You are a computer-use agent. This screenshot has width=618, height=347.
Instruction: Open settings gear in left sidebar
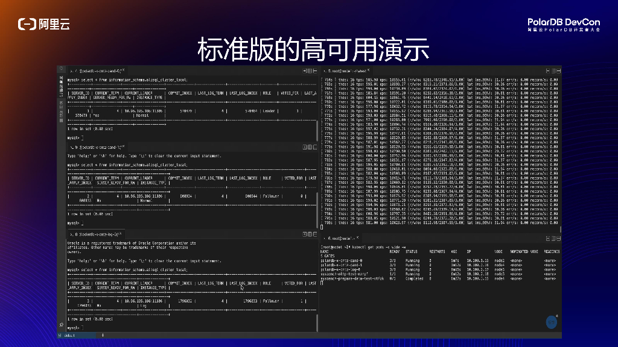(61, 69)
